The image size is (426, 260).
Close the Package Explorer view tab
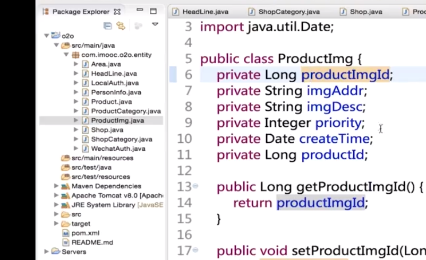pos(117,11)
